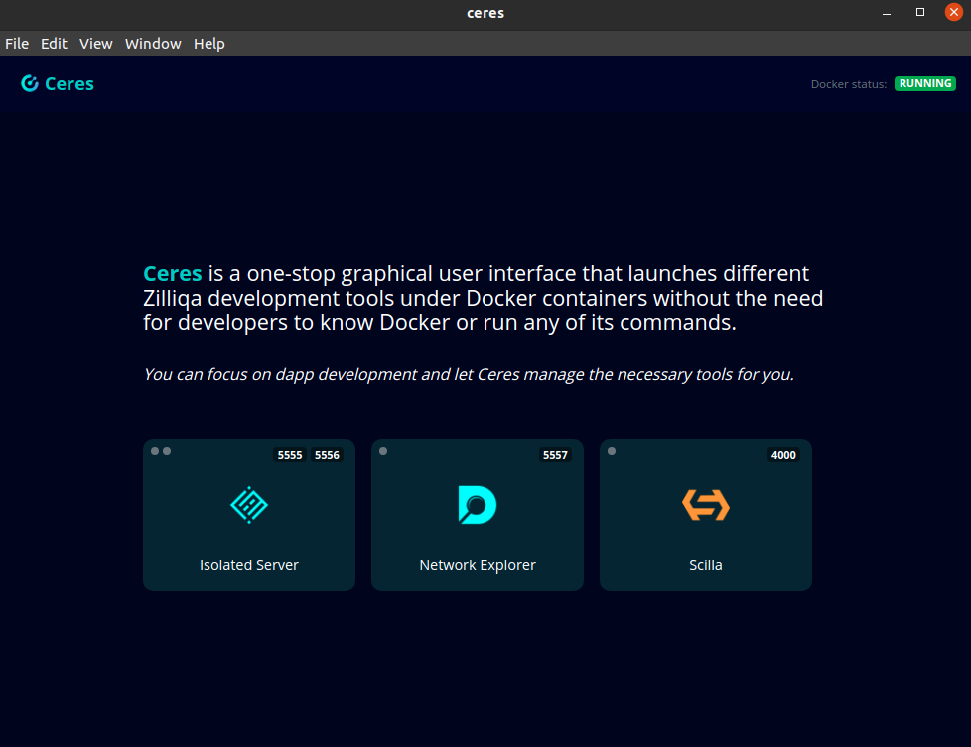Open the Window menu
The height and width of the screenshot is (747, 971).
[x=153, y=44]
